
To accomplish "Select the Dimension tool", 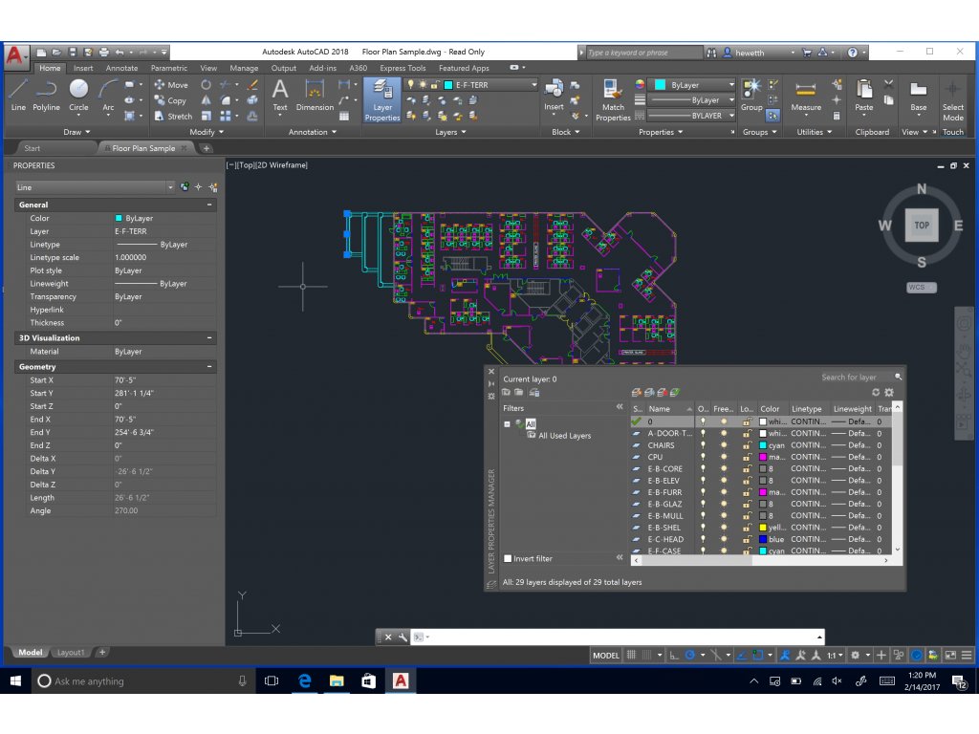I will [315, 96].
